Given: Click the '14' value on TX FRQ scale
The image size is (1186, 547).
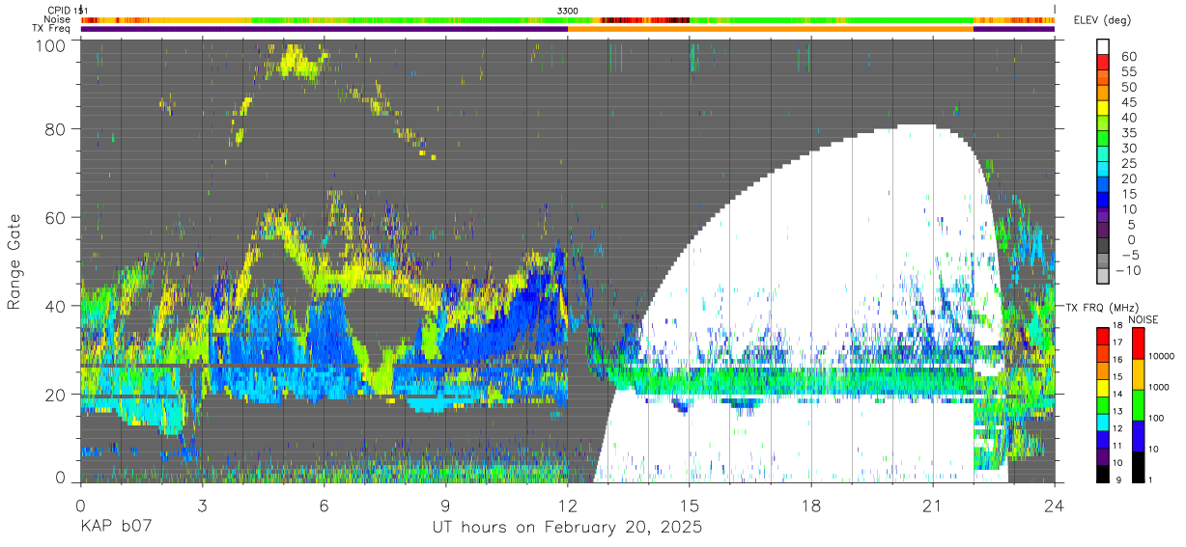Looking at the screenshot, I should 1118,394.
